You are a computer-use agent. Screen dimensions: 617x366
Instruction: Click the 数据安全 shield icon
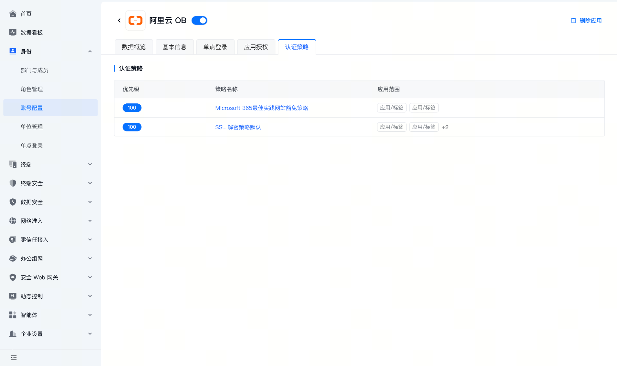(x=13, y=202)
